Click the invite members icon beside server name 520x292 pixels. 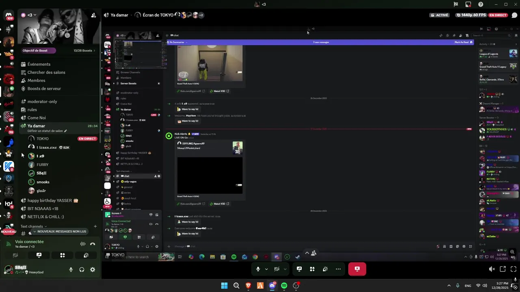[93, 15]
